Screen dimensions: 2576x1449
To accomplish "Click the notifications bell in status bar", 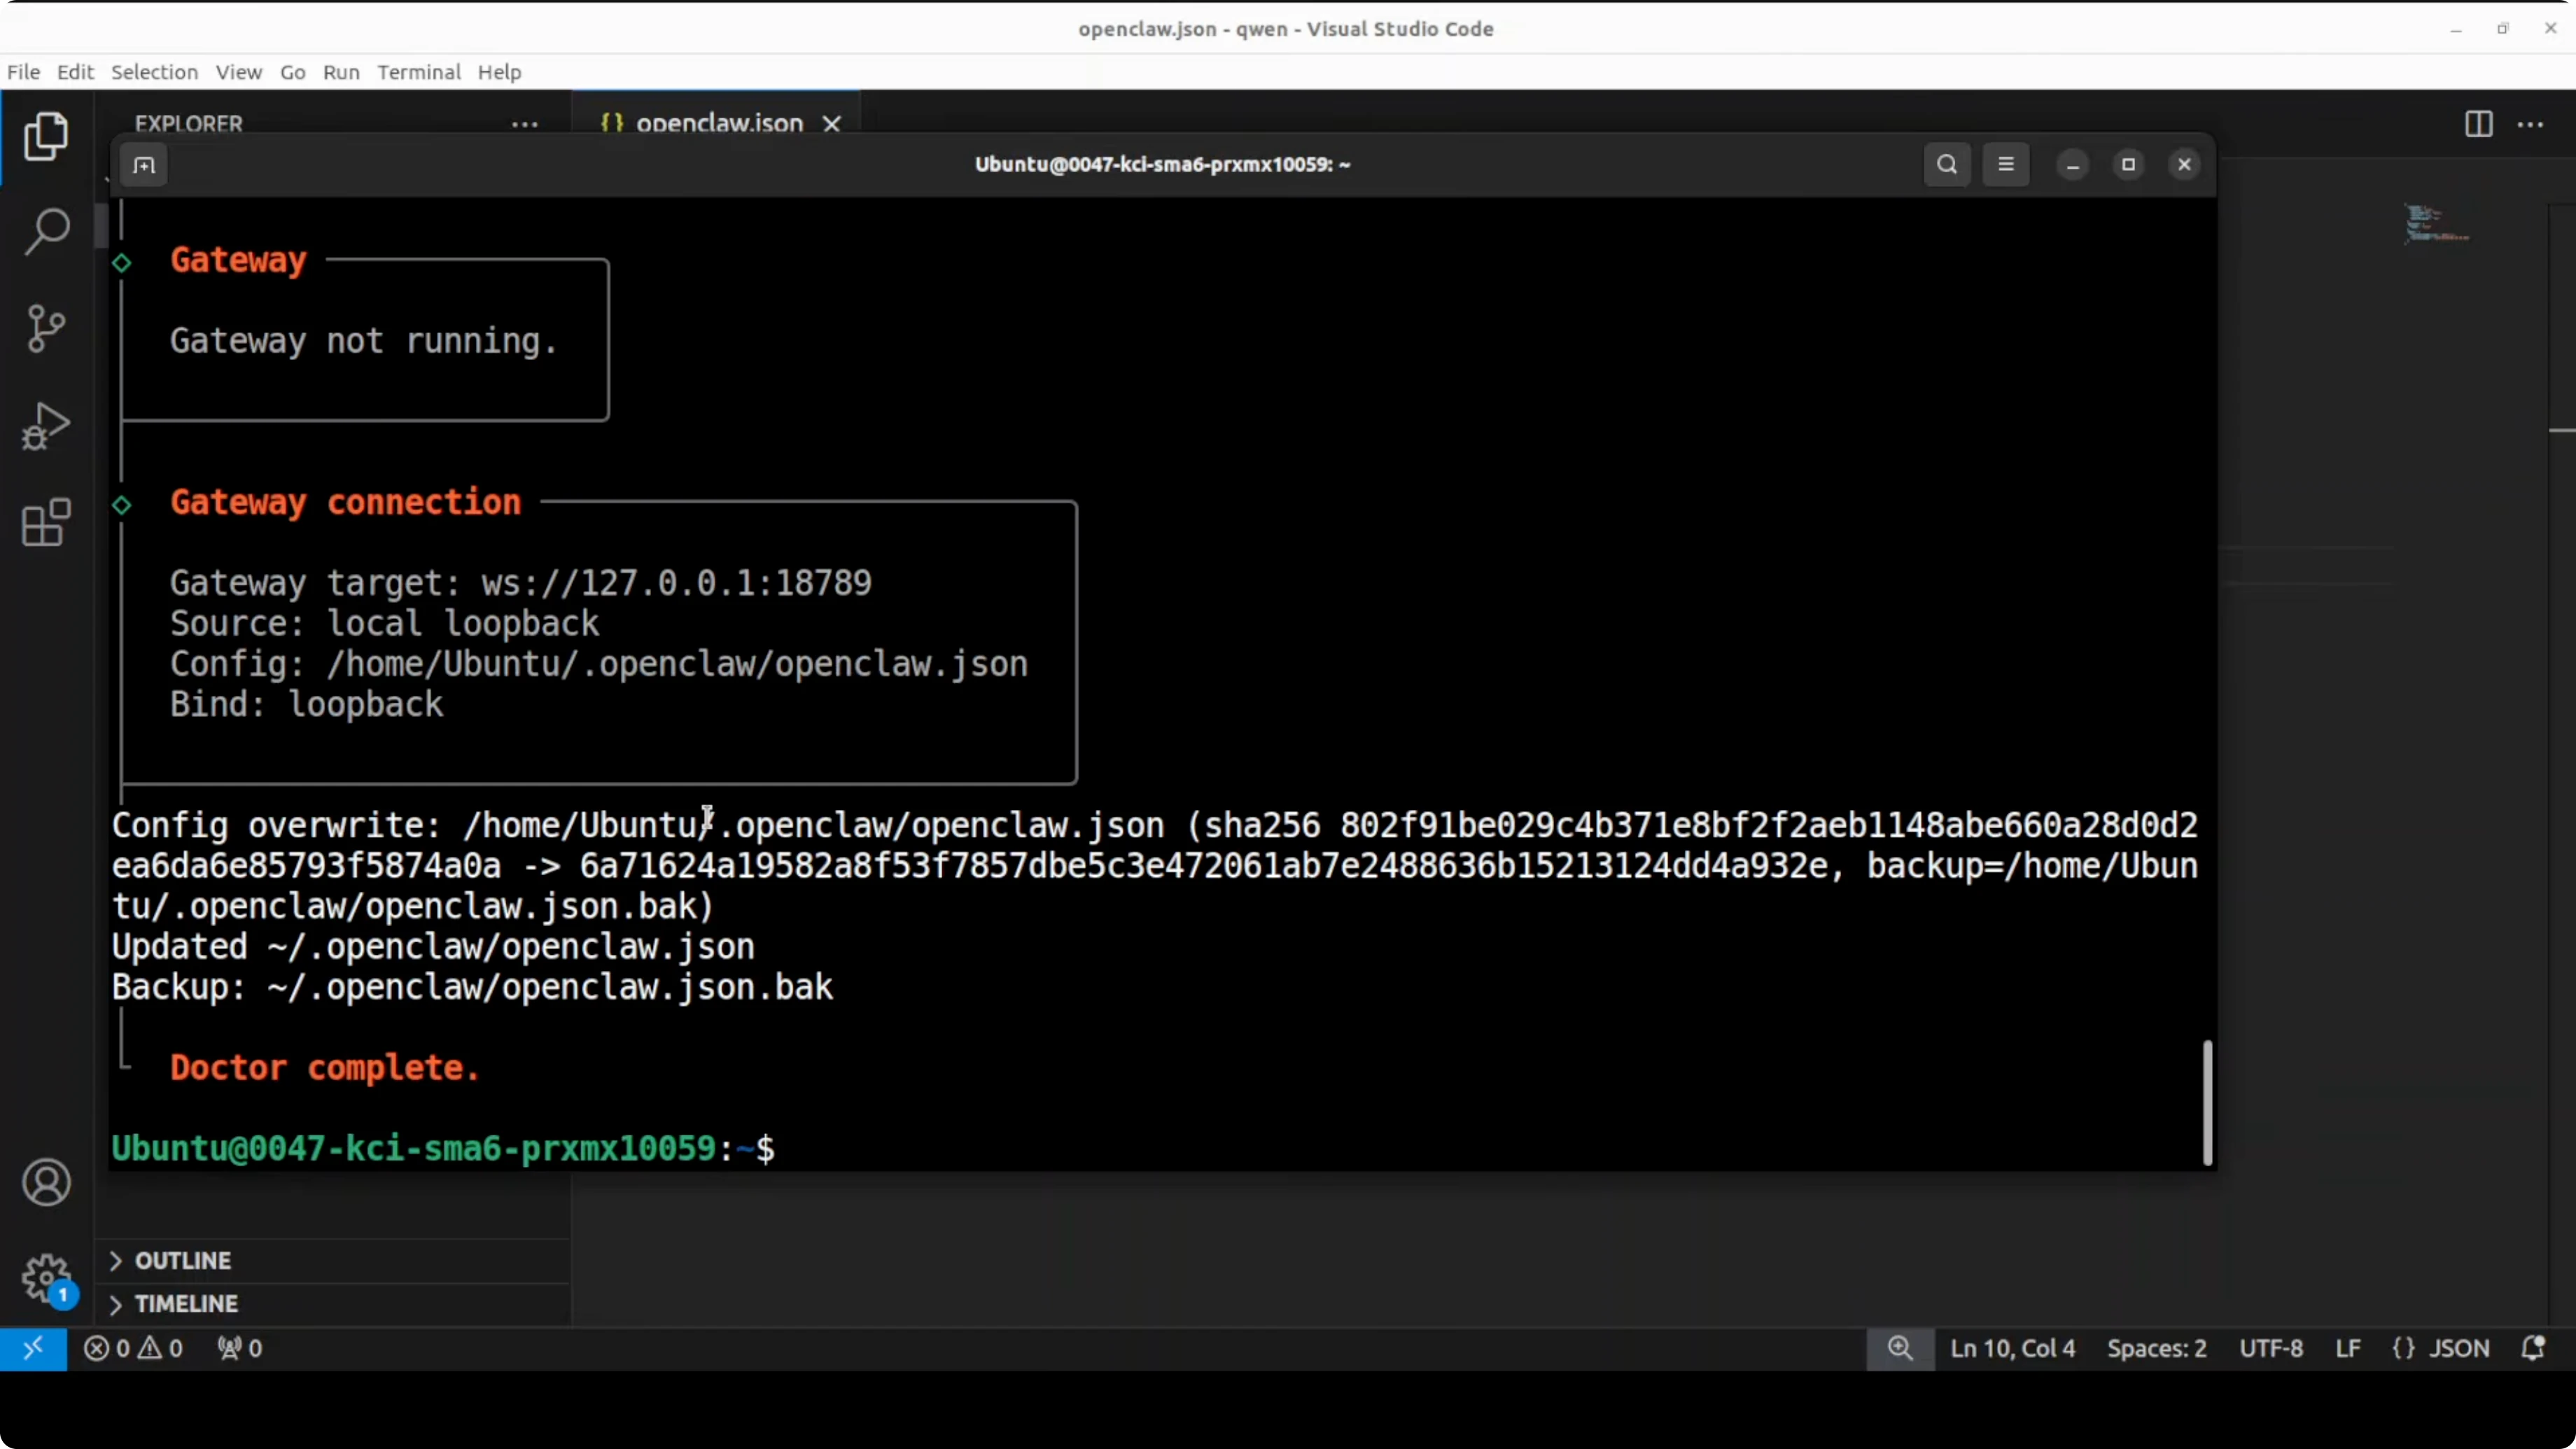I will click(2532, 1348).
